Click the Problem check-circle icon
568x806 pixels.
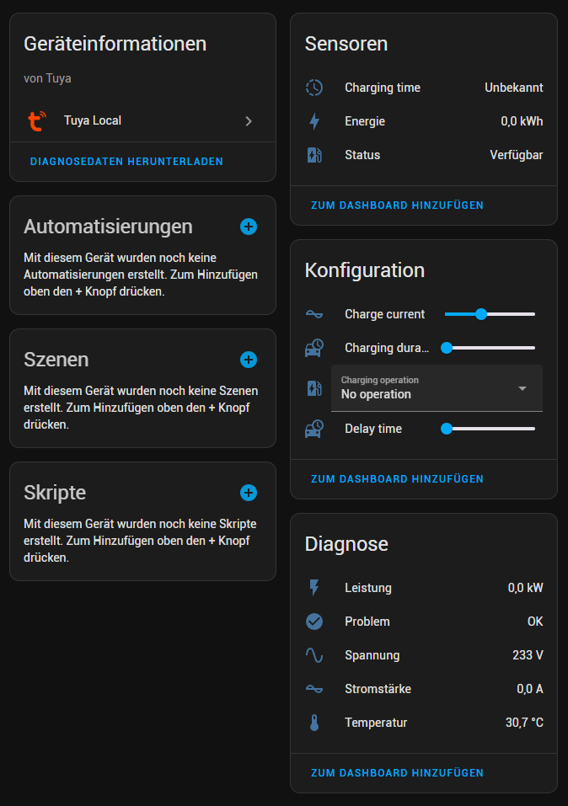[314, 622]
